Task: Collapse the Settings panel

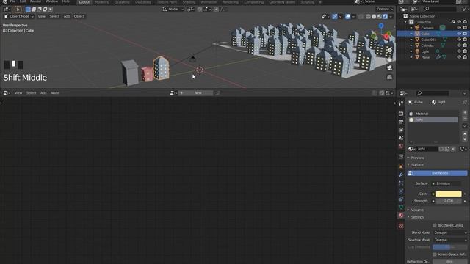Action: (417, 217)
